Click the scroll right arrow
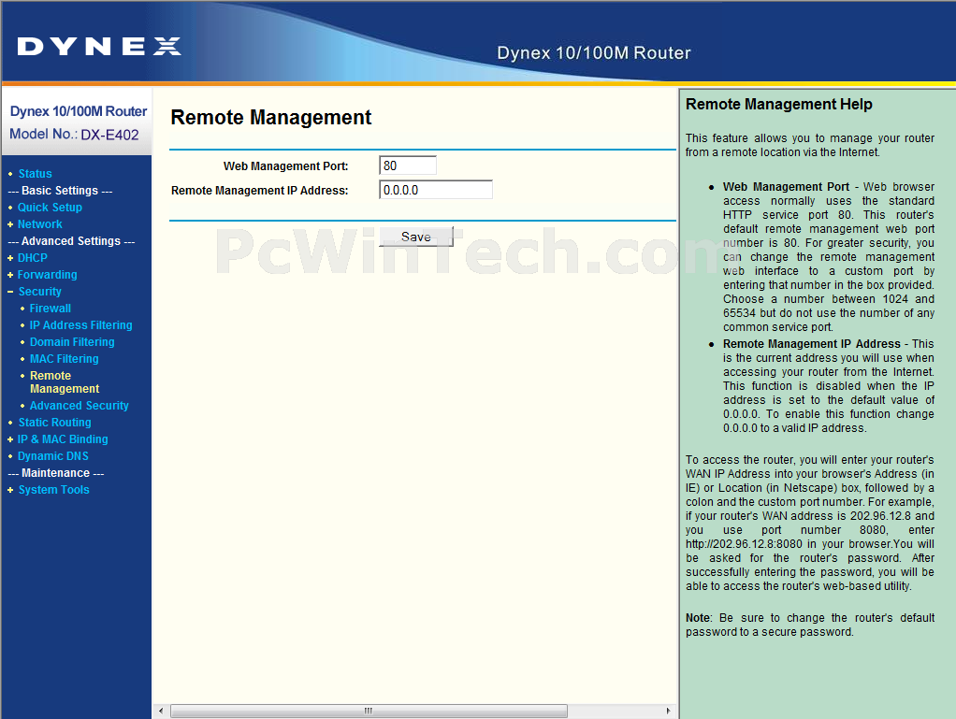Screen dimensions: 956x719 point(668,711)
